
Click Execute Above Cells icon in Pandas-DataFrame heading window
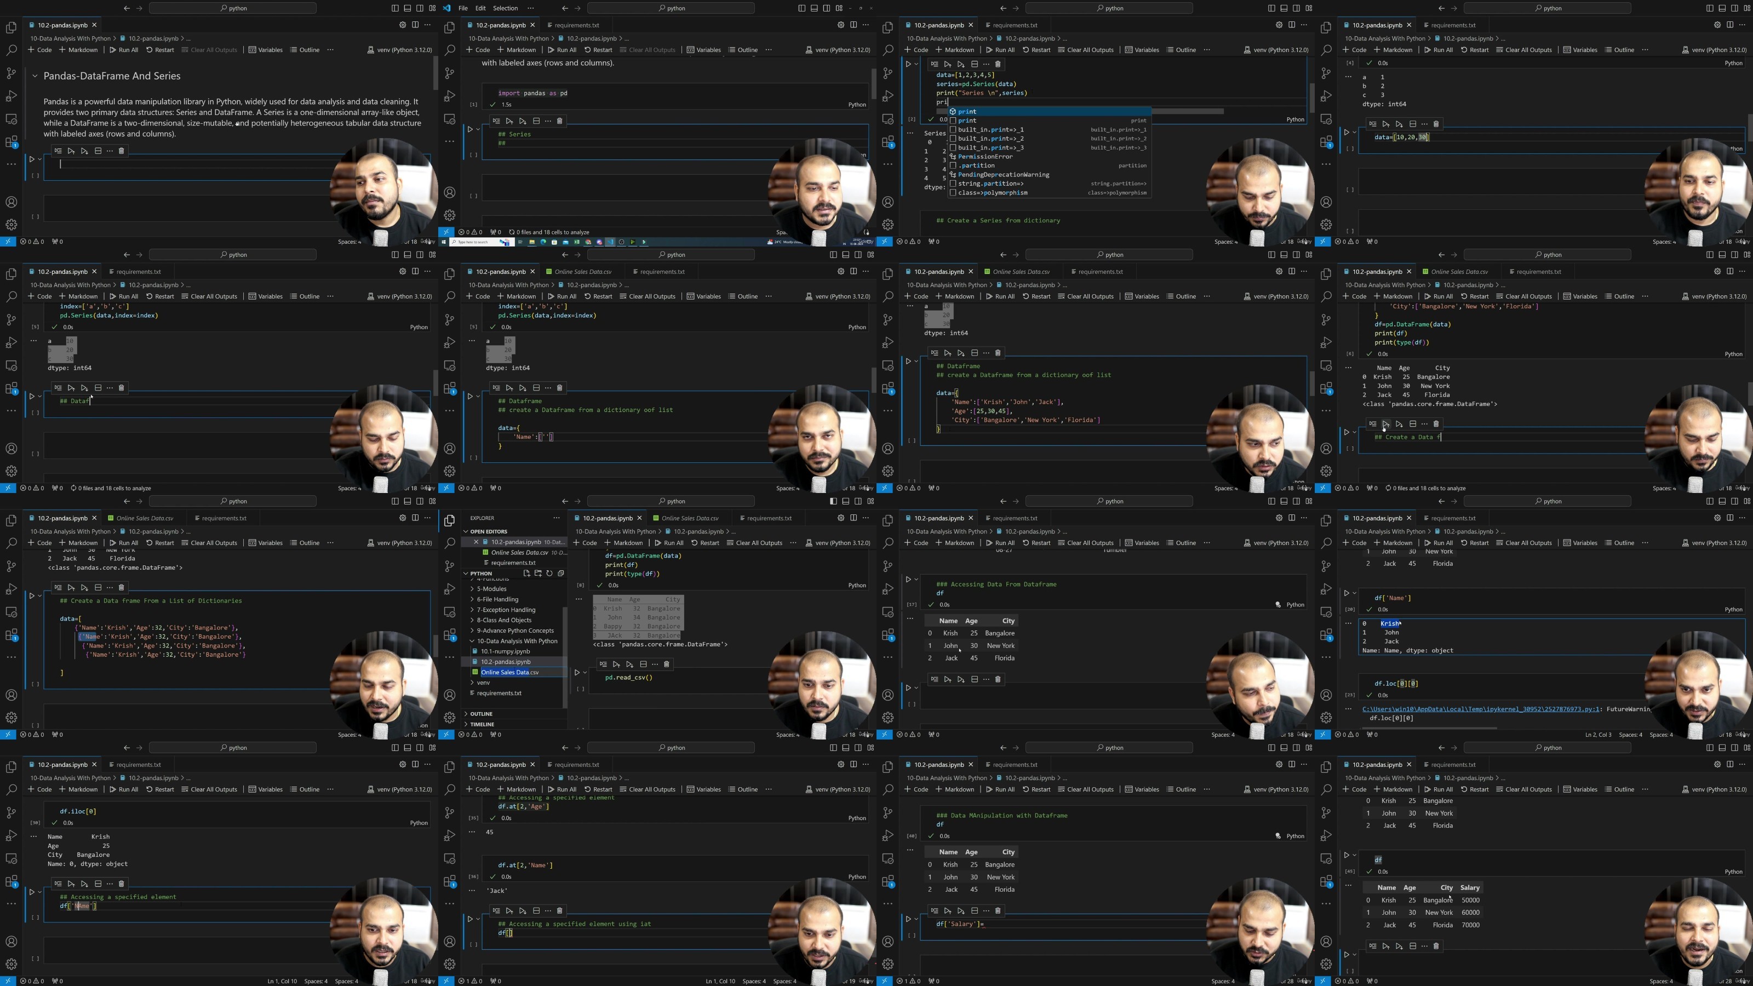coord(71,151)
